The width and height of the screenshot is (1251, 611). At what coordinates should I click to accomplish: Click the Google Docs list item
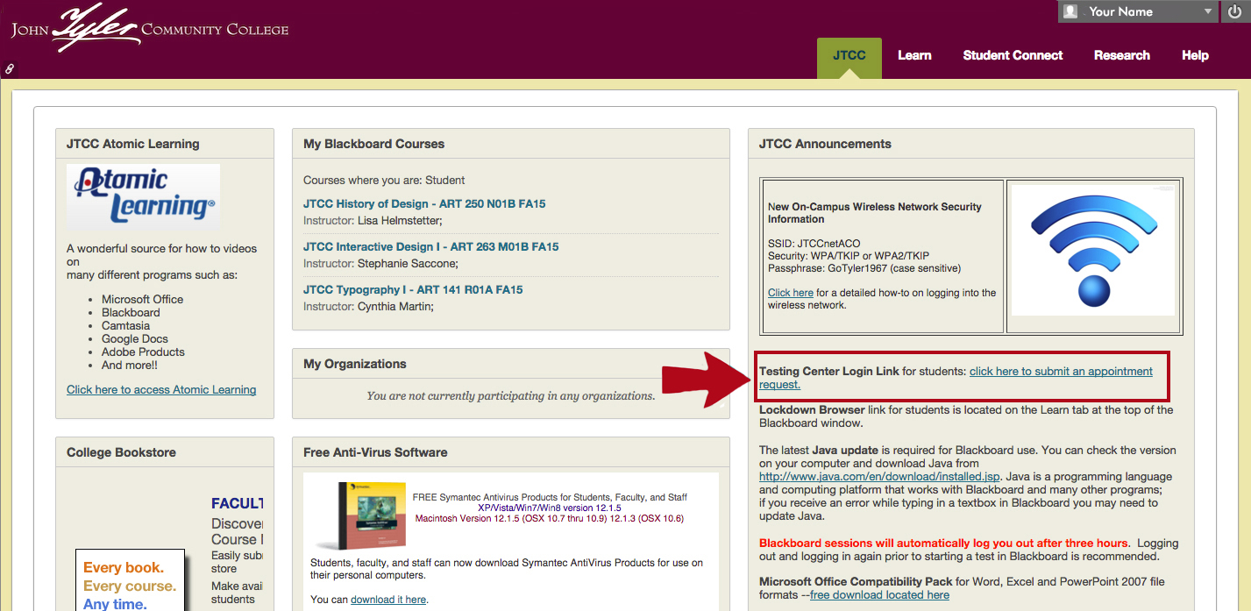(135, 339)
